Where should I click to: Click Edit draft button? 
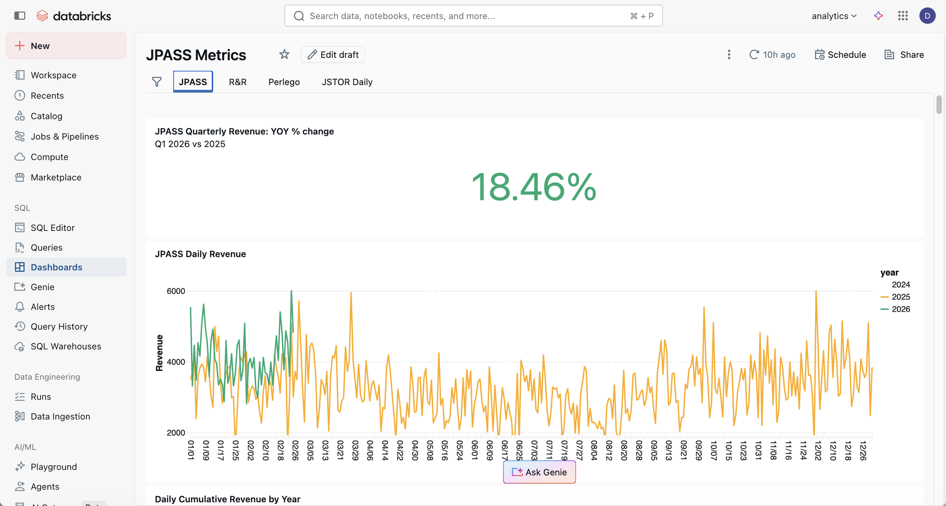pos(333,54)
